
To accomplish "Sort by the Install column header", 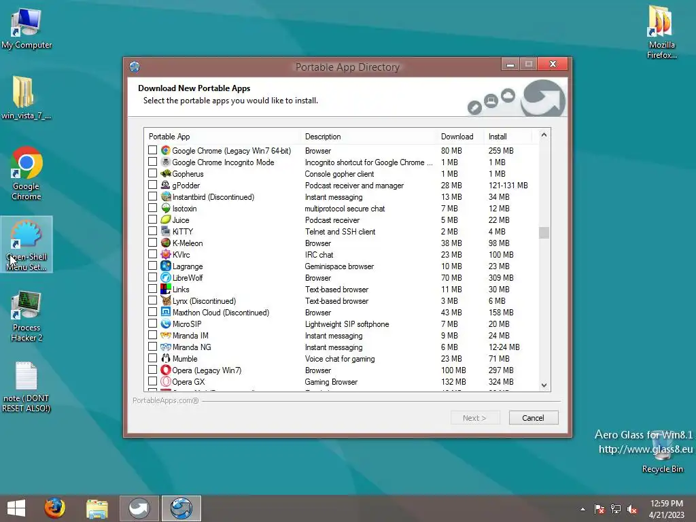I will pyautogui.click(x=507, y=136).
